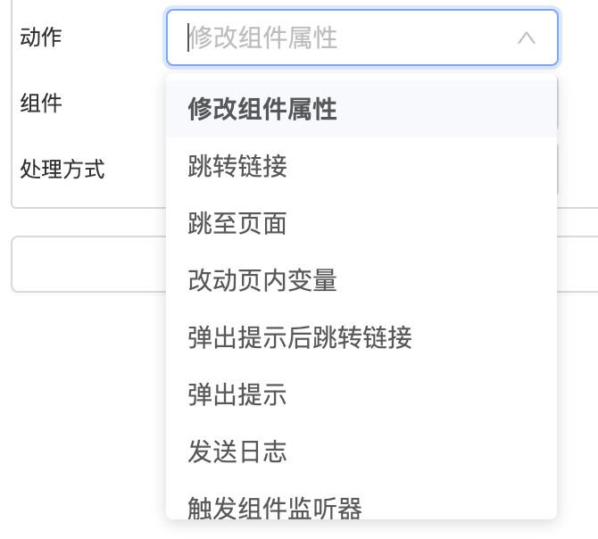The width and height of the screenshot is (598, 539).
Task: Pick 发送日志 from the action list
Action: 237,452
